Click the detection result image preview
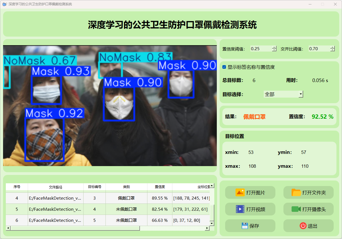 110,106
